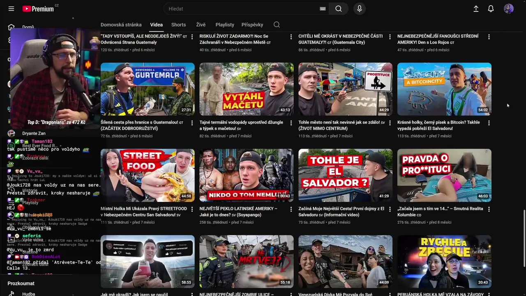Open the notifications bell

tap(491, 9)
